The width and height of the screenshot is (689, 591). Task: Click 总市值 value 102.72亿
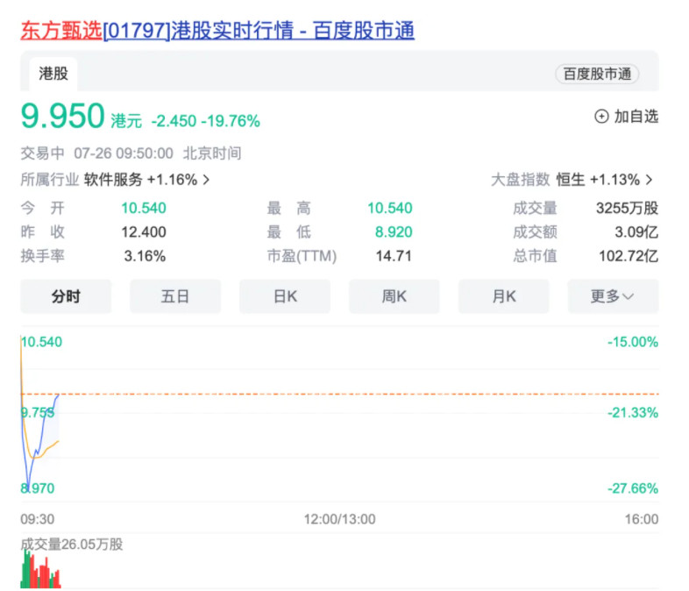[629, 256]
